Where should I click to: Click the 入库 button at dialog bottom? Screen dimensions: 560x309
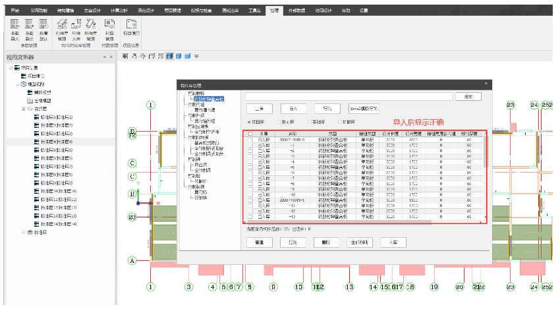coord(393,242)
